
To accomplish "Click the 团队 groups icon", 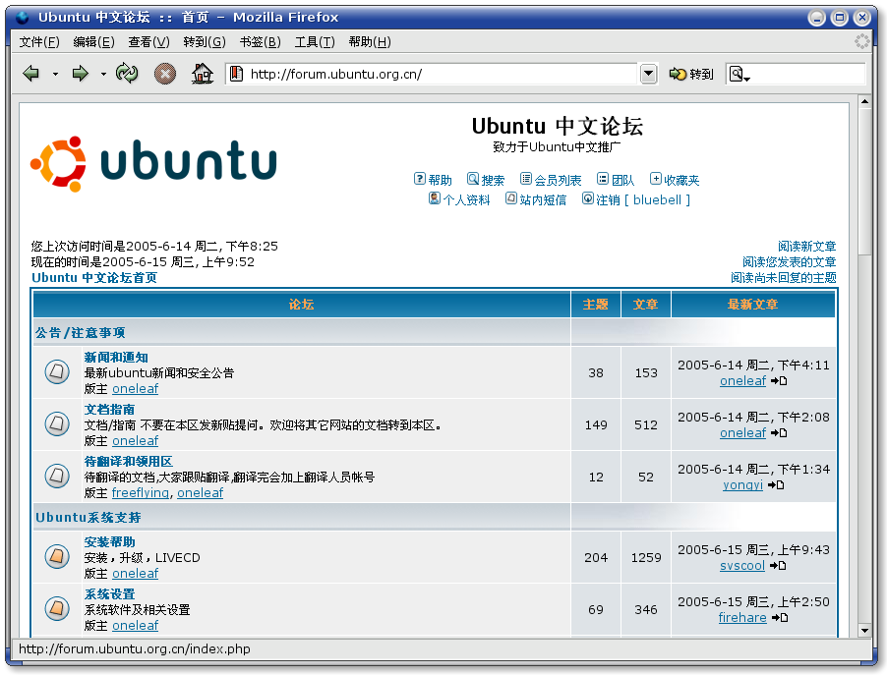I will [x=603, y=179].
